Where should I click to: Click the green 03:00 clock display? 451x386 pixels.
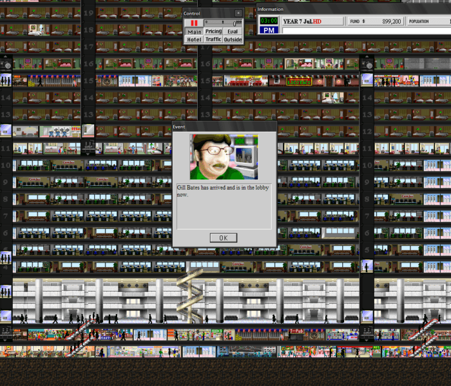click(269, 21)
